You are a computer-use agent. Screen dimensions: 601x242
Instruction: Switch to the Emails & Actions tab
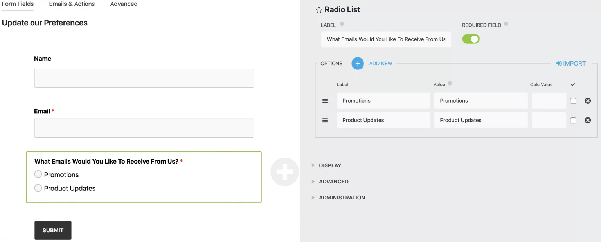(x=71, y=4)
